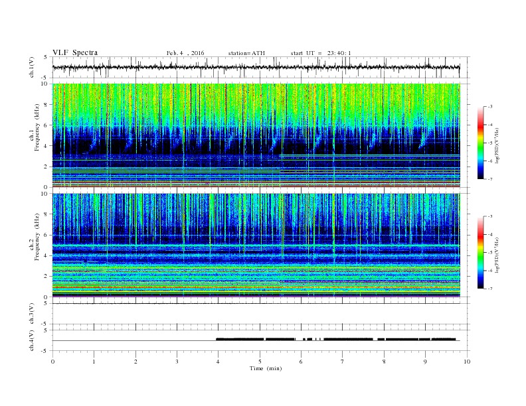Click the date label 'Feb. 4, 2016'
Viewport: 526px width, 406px height.
pyautogui.click(x=185, y=53)
